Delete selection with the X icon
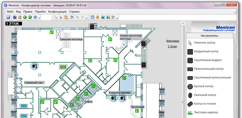This screenshot has height=118, width=242. point(72,17)
